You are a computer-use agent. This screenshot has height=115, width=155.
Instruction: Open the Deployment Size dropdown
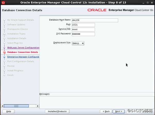click(x=78, y=43)
